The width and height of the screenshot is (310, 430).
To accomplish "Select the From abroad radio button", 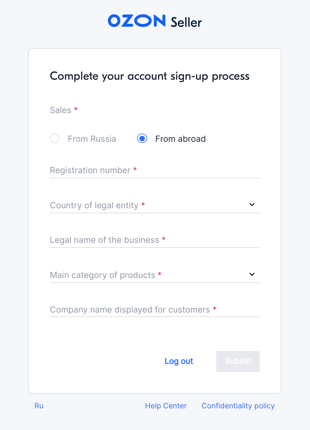I will pos(142,138).
